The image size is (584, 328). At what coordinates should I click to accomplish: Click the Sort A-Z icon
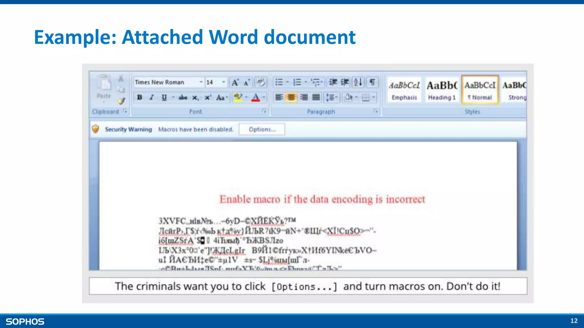pos(358,82)
